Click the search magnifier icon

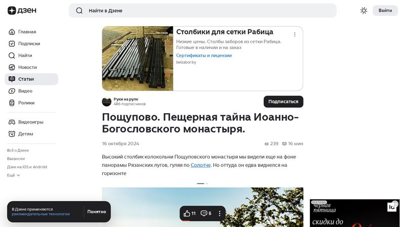point(79,11)
